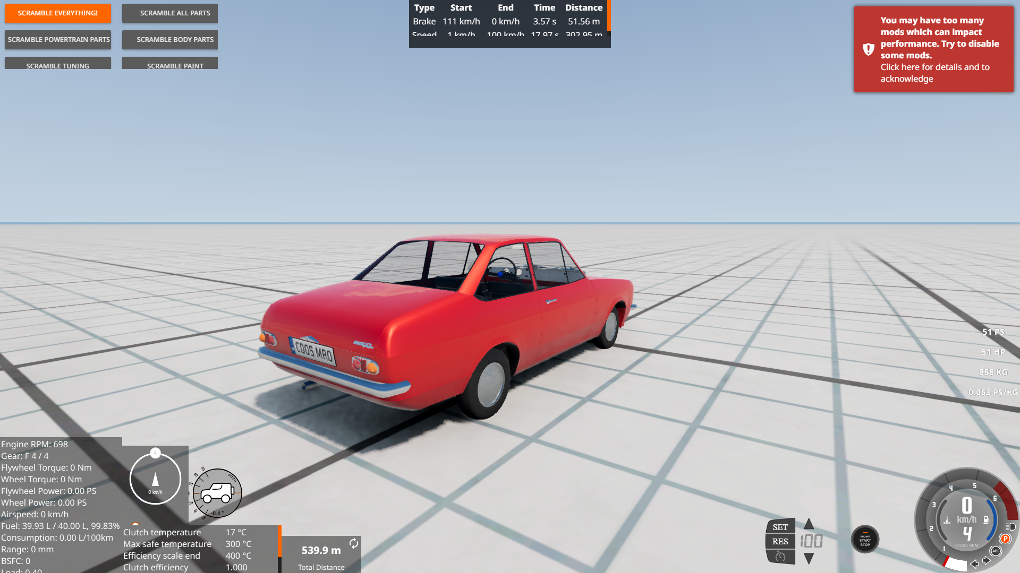Click the 0.053 PS/KG ratio readout

coord(993,392)
